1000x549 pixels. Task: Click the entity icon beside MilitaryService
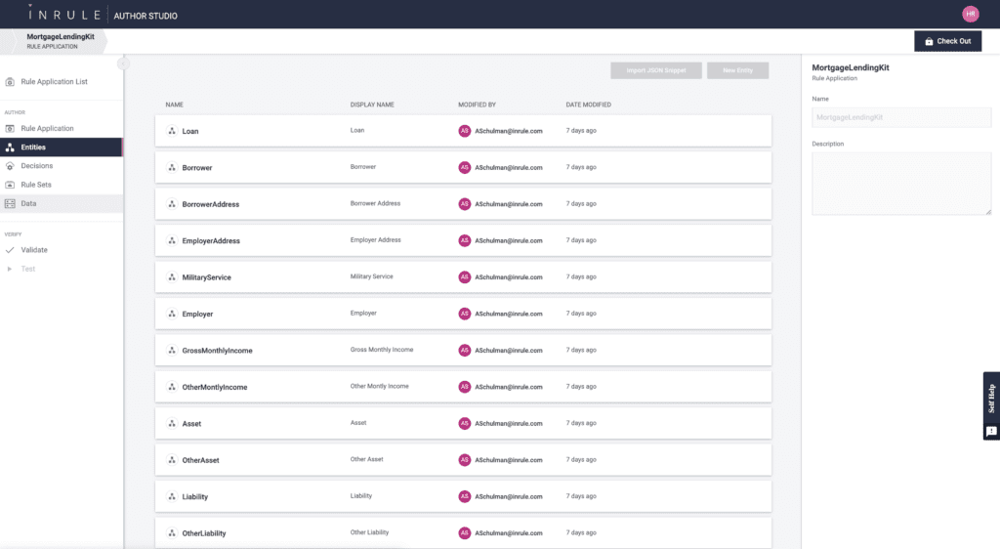(x=171, y=277)
